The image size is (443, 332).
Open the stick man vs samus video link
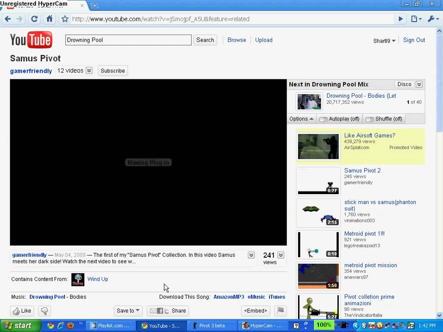point(380,205)
